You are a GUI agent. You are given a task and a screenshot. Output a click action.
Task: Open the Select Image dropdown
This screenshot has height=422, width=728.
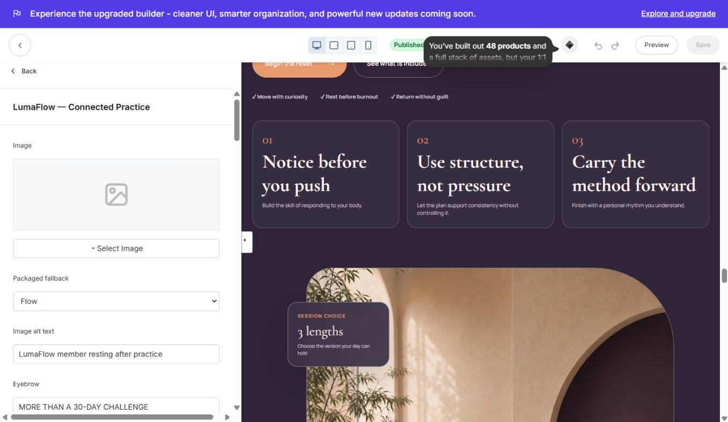coord(116,248)
